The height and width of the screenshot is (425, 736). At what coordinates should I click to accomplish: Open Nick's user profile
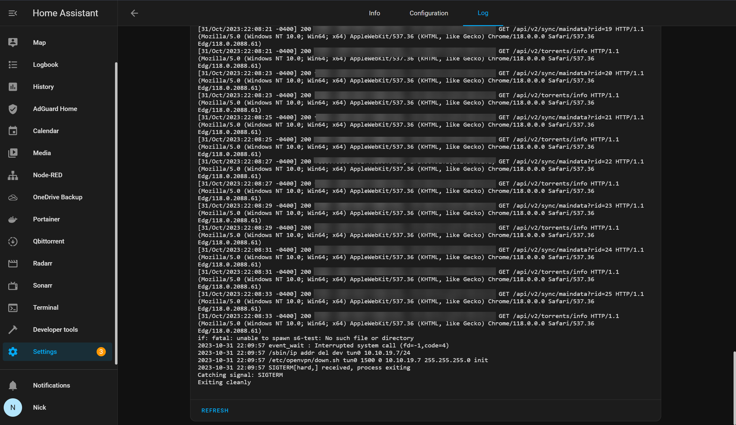click(x=39, y=407)
